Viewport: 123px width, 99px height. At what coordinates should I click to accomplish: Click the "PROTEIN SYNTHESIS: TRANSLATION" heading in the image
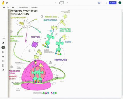pos(24,13)
